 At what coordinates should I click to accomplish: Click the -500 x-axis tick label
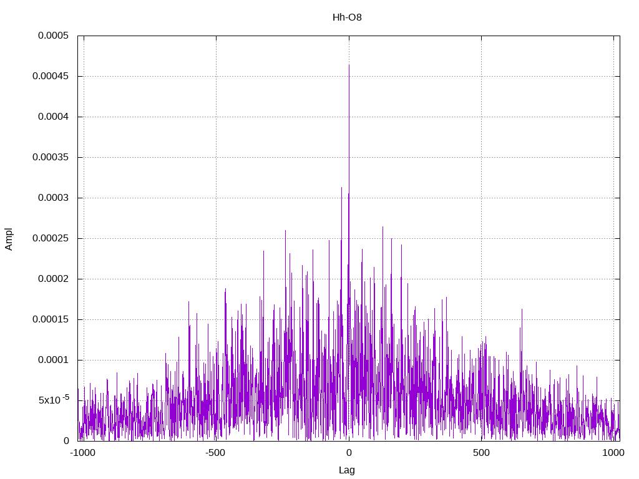215,453
